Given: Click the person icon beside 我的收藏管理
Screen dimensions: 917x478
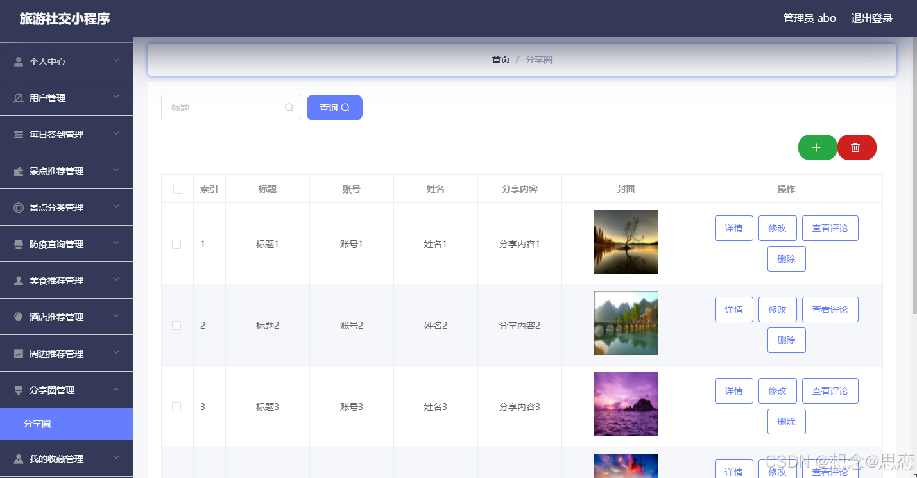Looking at the screenshot, I should (19, 459).
